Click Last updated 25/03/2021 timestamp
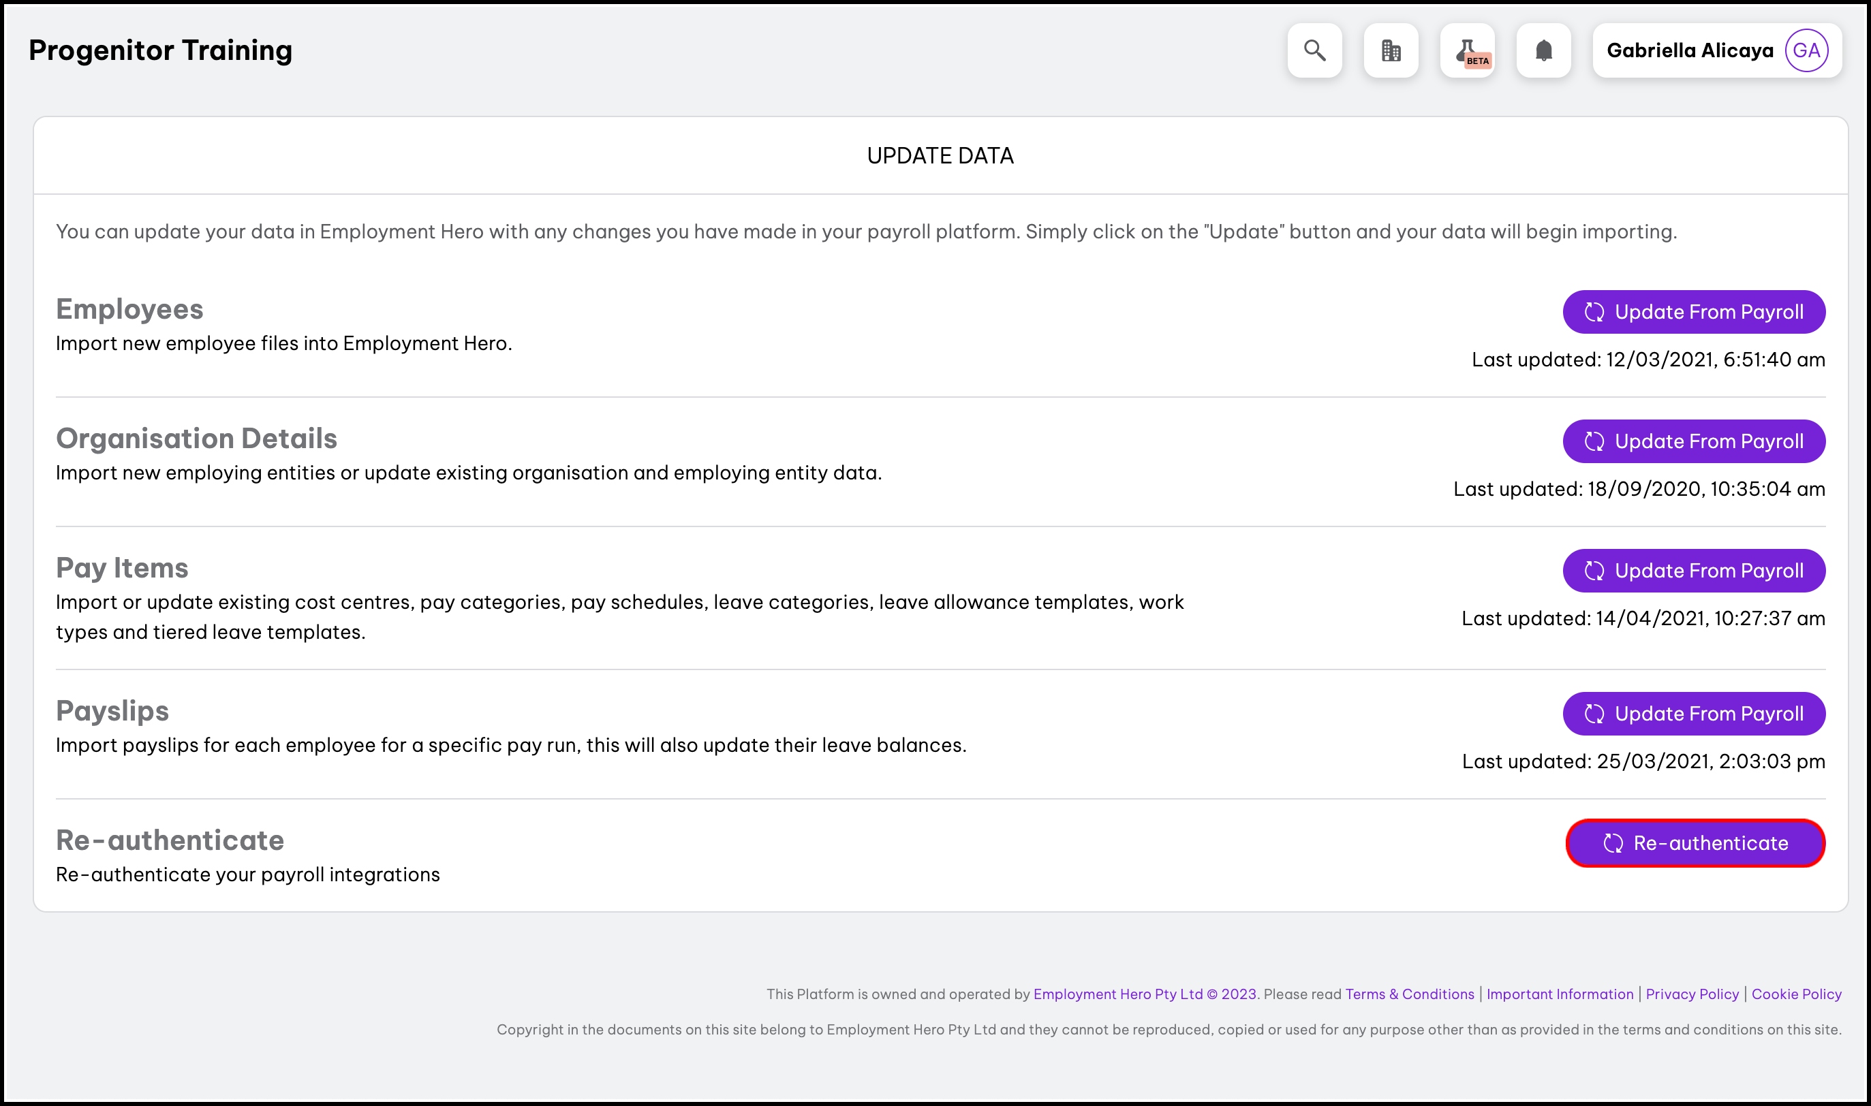This screenshot has height=1106, width=1871. click(1643, 761)
